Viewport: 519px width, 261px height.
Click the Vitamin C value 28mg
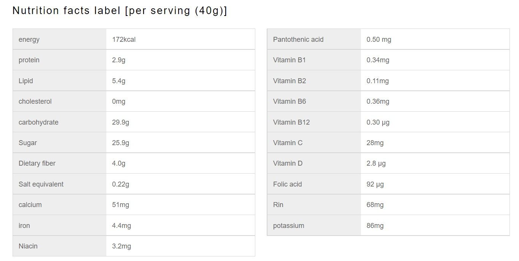375,143
